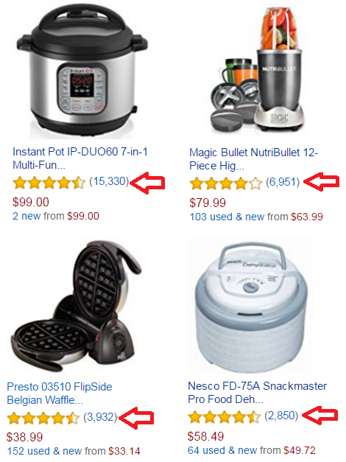
Task: Click the 103 used & new offers link
Action: (x=256, y=217)
